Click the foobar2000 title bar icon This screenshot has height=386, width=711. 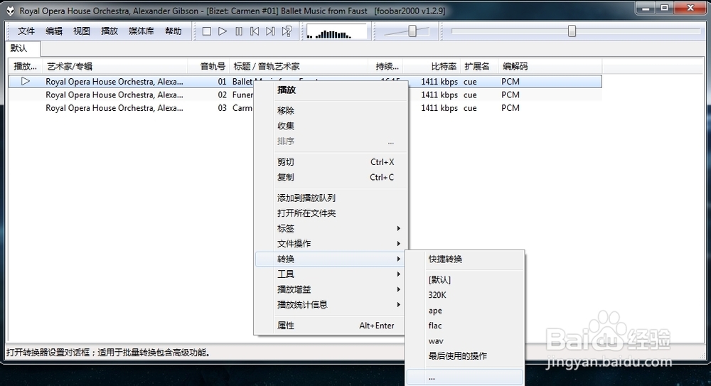coord(11,11)
